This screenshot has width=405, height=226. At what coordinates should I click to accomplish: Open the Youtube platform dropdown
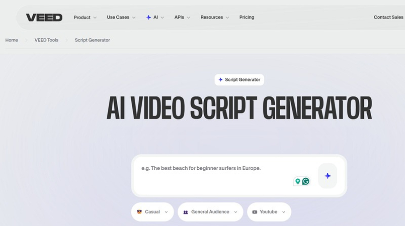269,212
